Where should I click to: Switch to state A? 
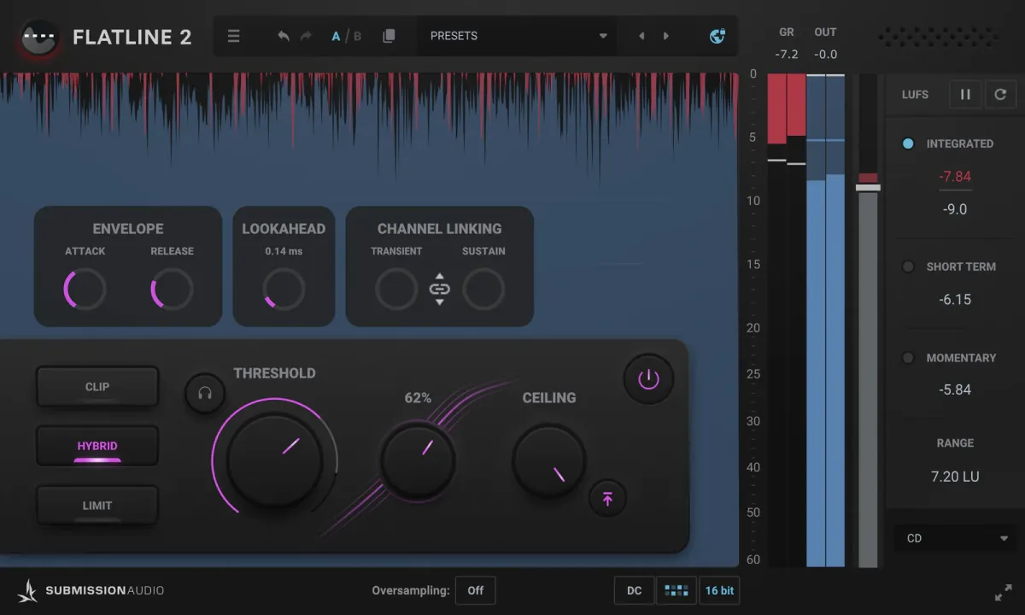pyautogui.click(x=336, y=36)
